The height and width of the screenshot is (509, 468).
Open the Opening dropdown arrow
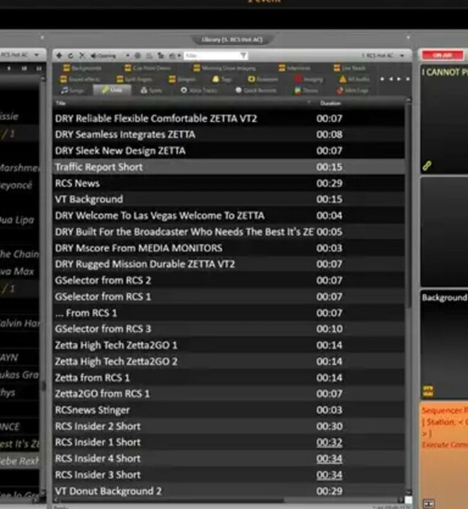(x=128, y=56)
